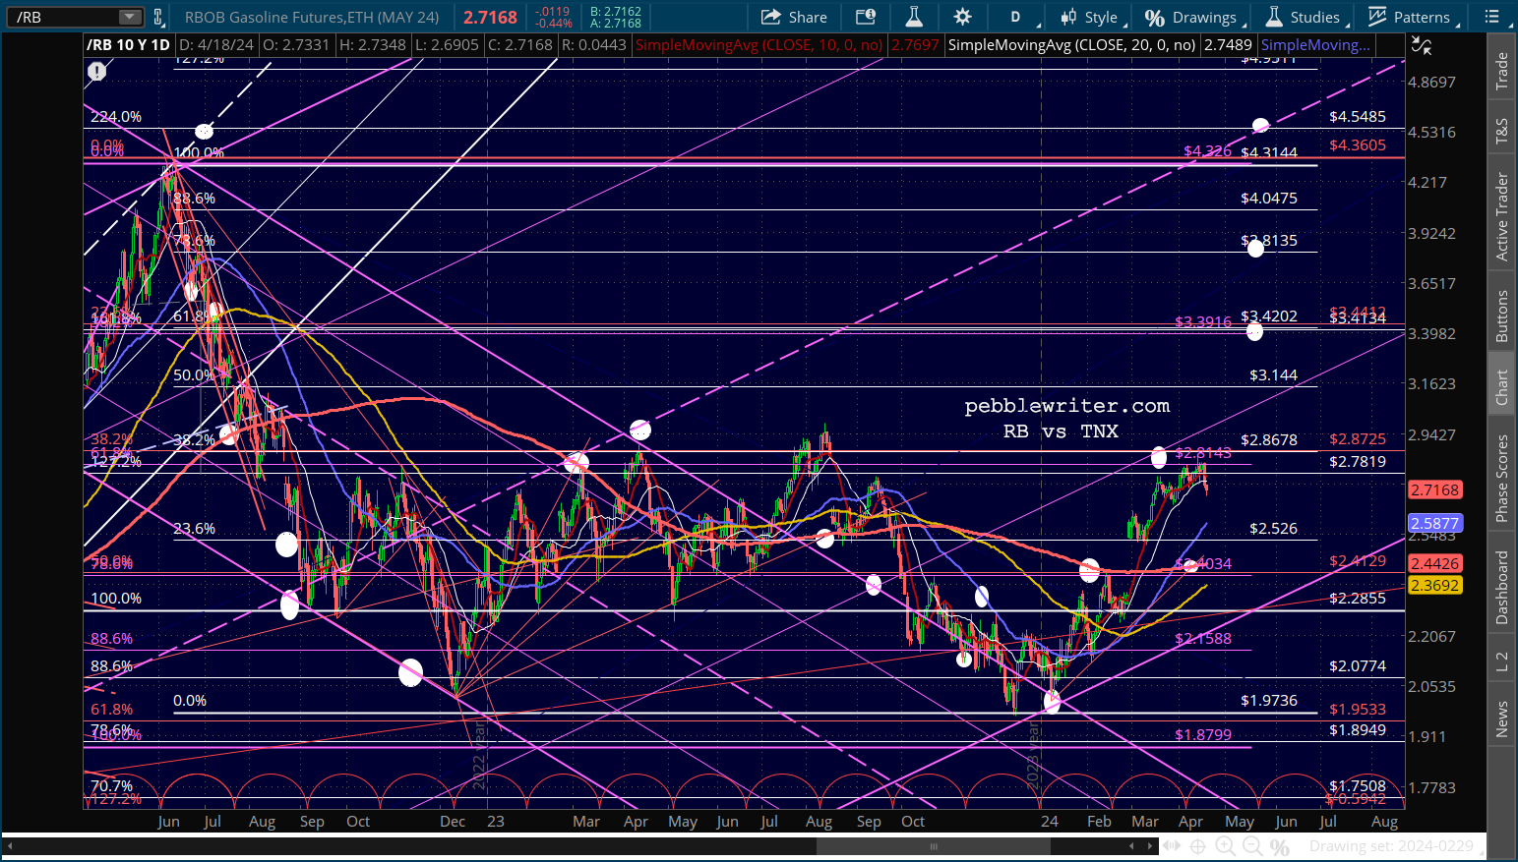Click the symbol link clip icon
Screen dimensions: 1518x862
[x=158, y=17]
